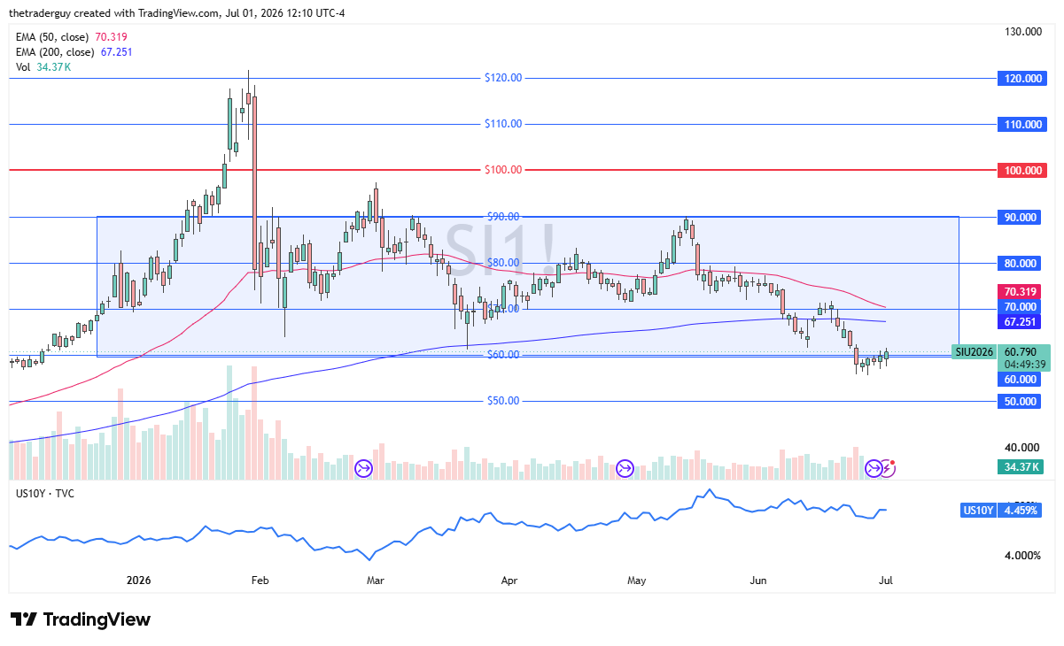
Task: Click the Feb date axis label
Action: (260, 581)
